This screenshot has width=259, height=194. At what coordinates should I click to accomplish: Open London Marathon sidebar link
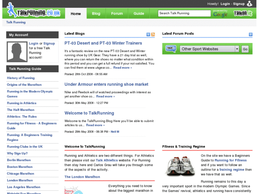point(20,180)
